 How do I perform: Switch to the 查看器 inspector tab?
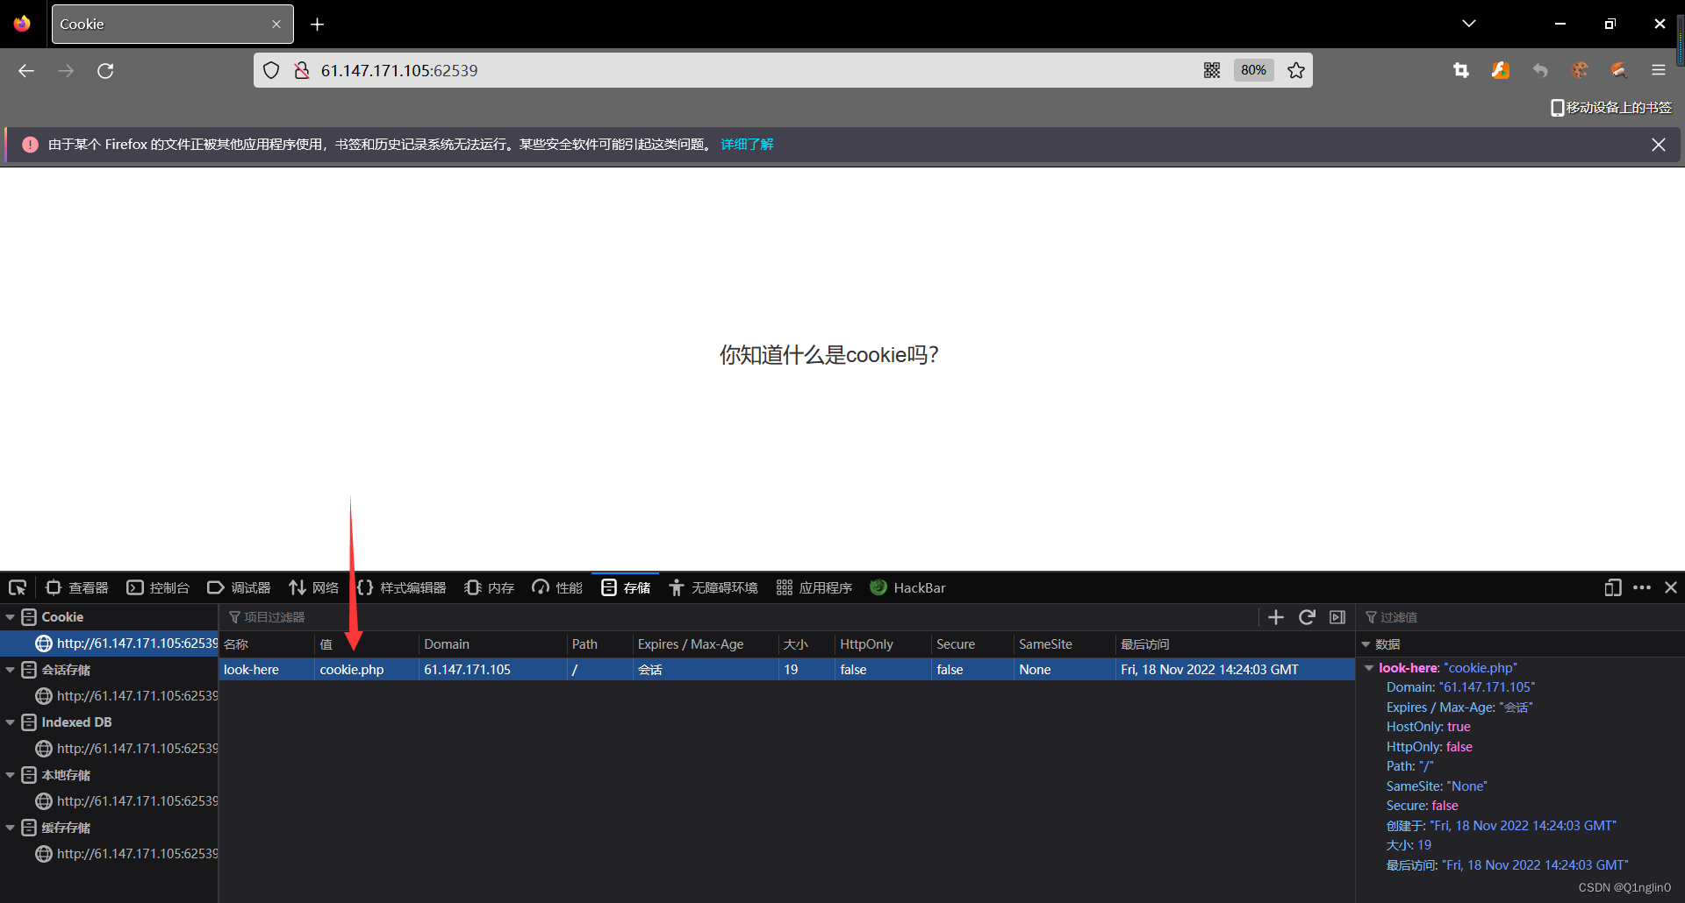point(77,588)
